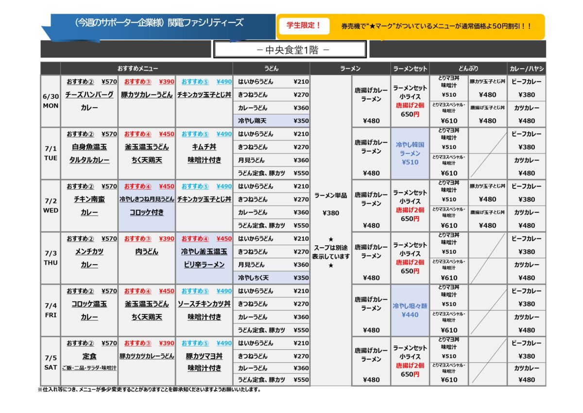Screen dimensions: 583x413
Task: Click タルタルカレー in Tuesday's row
Action: 89,160
